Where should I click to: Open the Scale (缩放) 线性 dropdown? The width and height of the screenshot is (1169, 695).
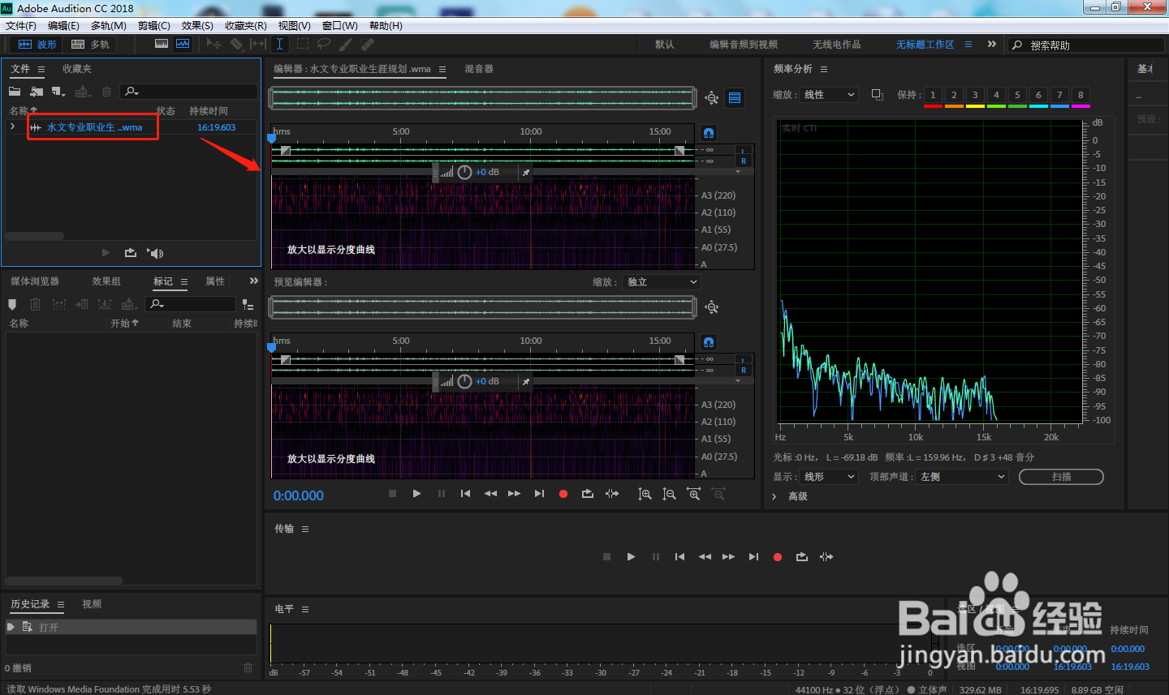click(829, 95)
